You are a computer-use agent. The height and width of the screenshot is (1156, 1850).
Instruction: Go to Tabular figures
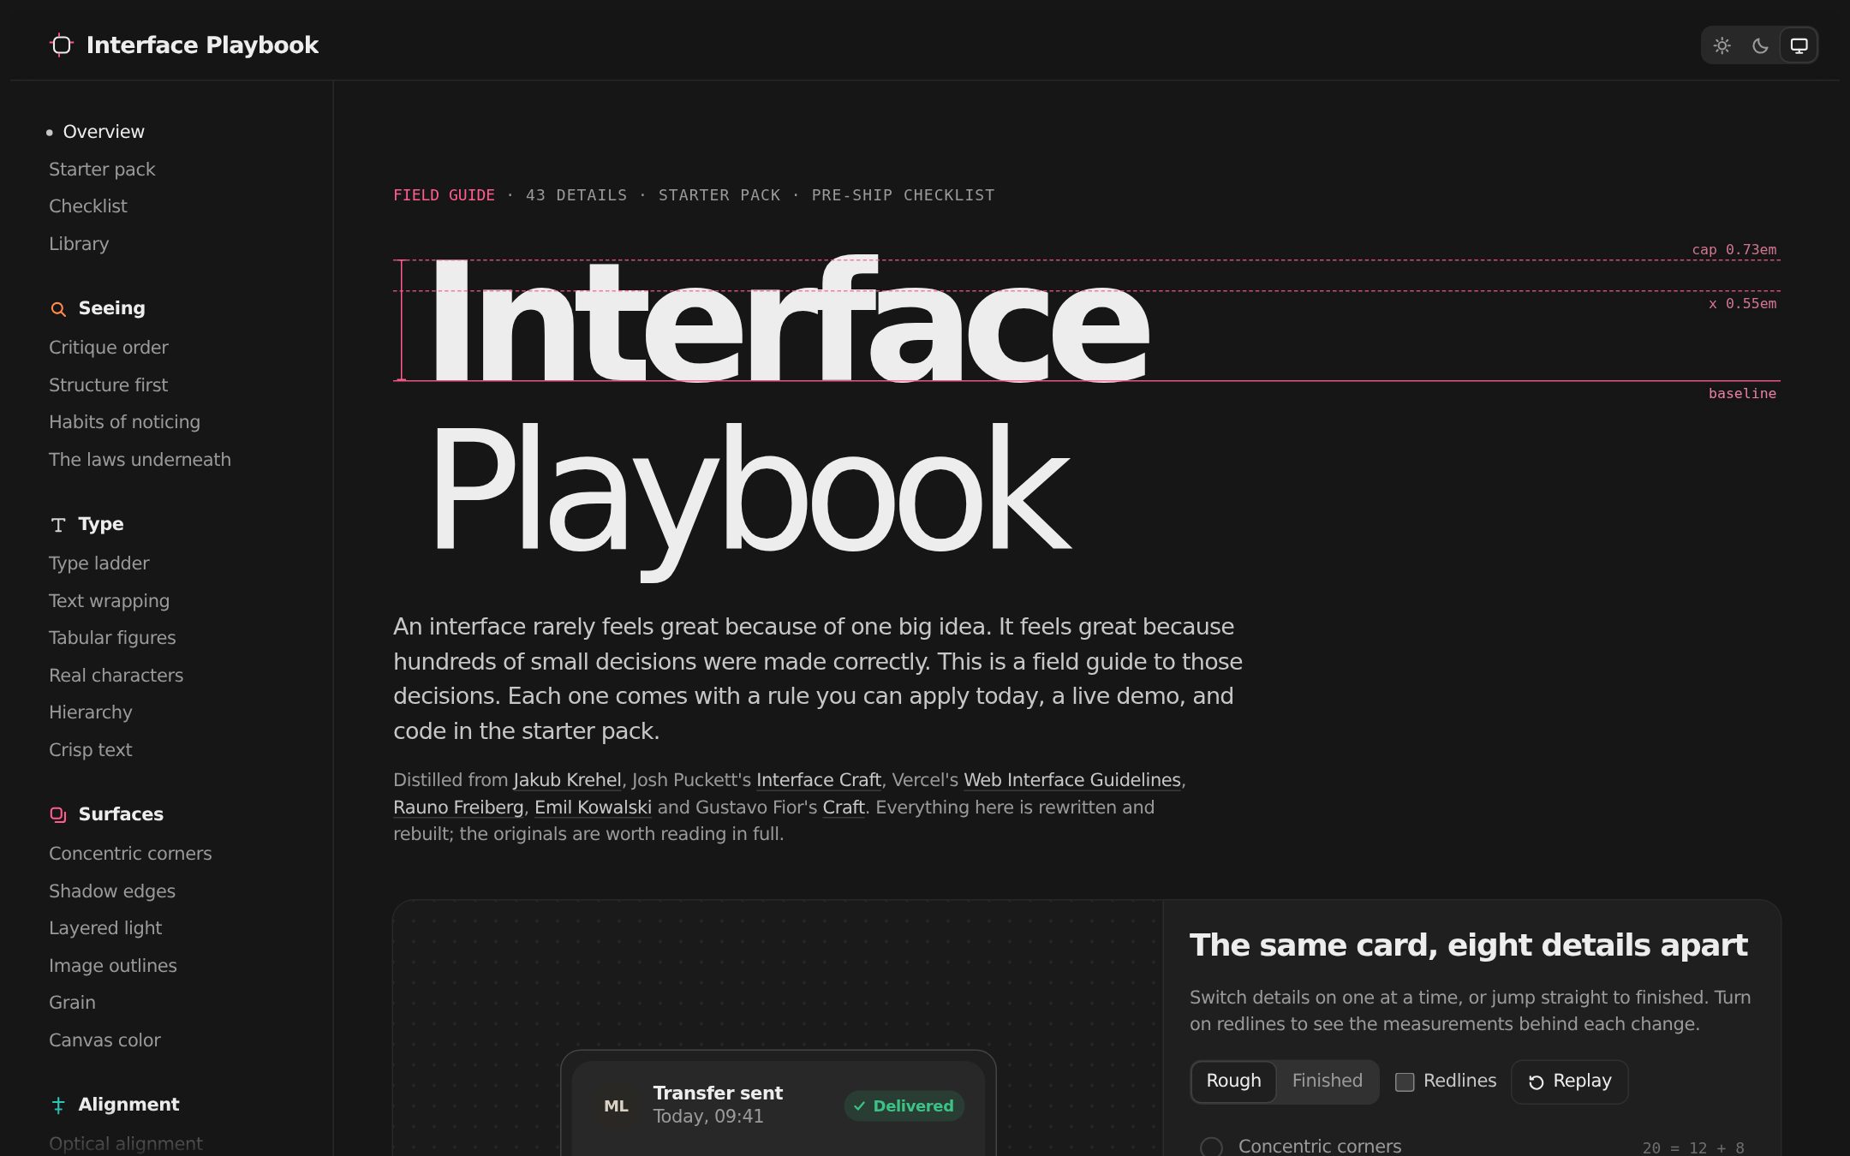pos(112,638)
